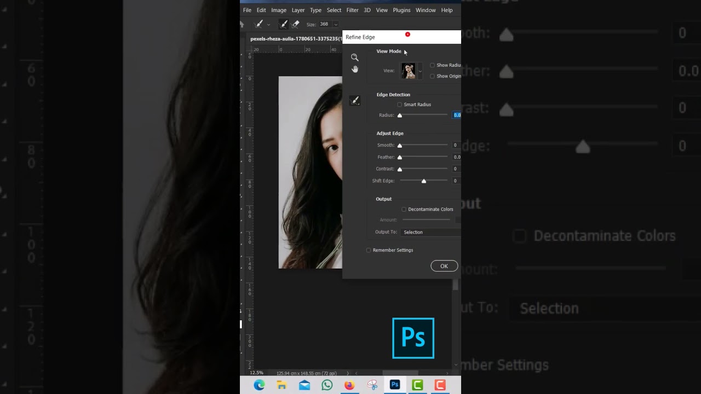Open the 3D menu
This screenshot has height=394, width=701.
coord(367,10)
